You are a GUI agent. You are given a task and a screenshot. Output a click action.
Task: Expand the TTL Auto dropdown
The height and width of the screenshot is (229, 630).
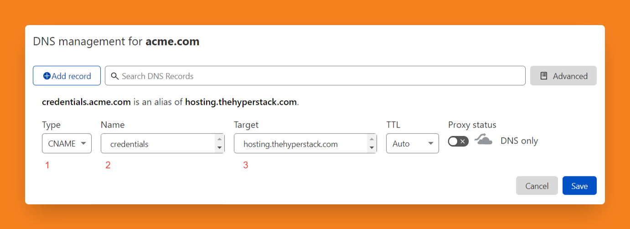point(412,144)
